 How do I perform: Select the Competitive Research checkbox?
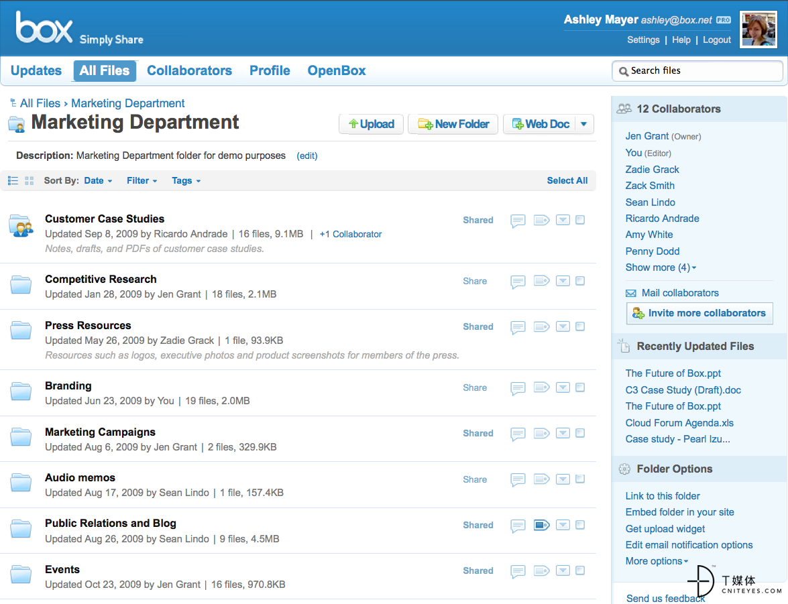pos(580,281)
